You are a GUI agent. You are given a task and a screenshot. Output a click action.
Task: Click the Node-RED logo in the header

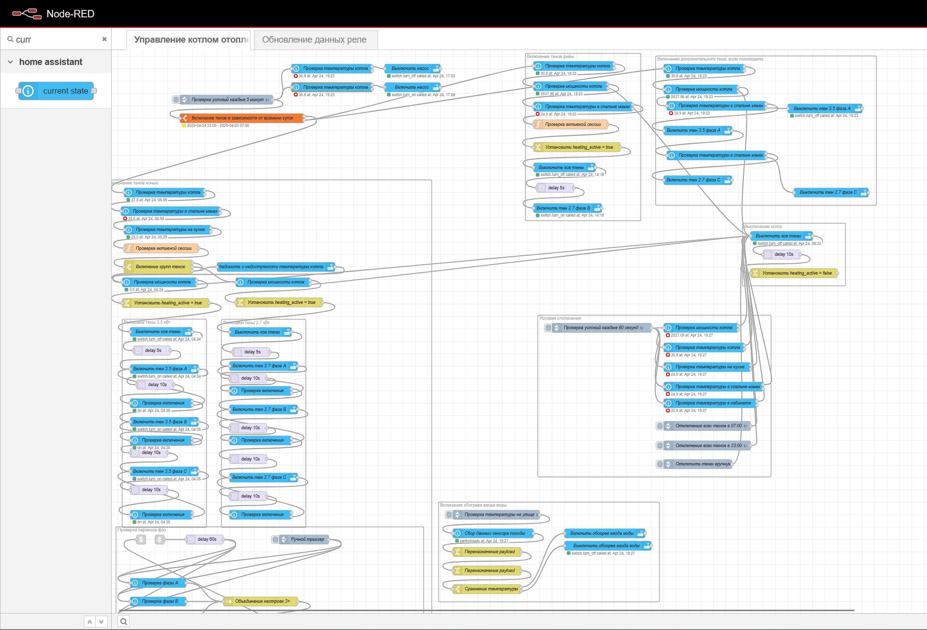coord(27,14)
